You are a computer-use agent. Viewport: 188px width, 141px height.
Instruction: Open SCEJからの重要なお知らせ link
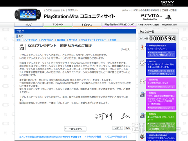[146, 10]
